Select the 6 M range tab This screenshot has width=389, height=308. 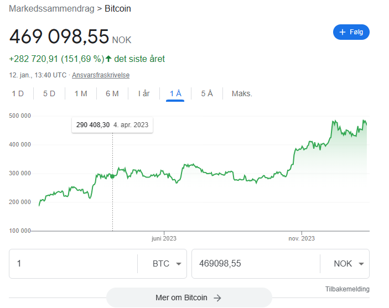click(112, 93)
